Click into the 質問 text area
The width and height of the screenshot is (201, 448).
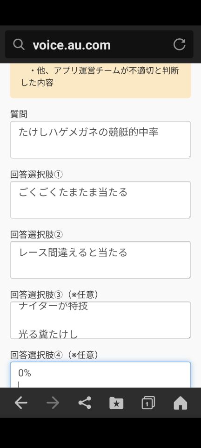point(100,140)
